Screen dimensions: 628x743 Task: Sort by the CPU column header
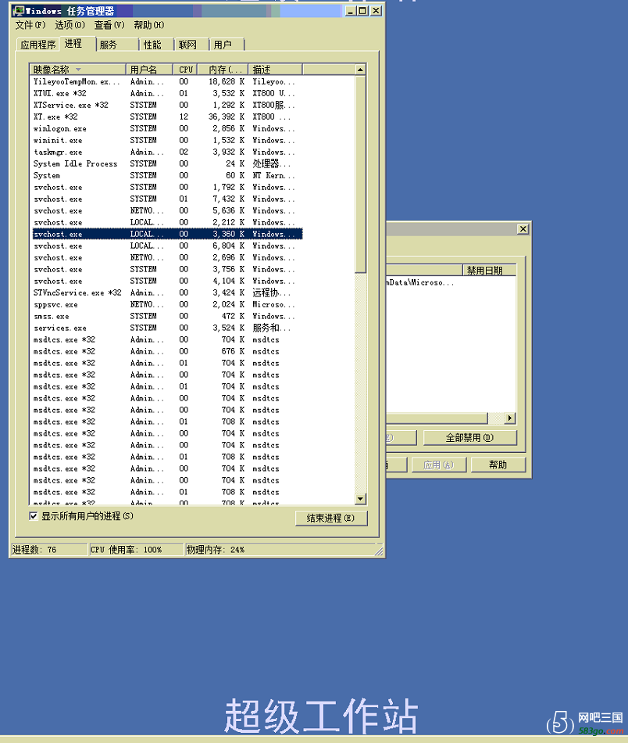click(185, 70)
